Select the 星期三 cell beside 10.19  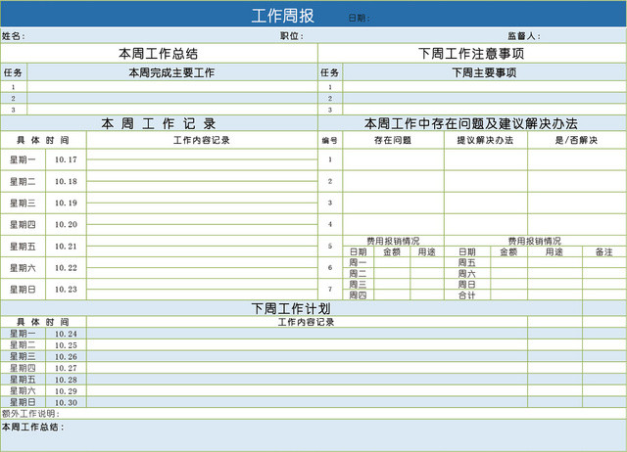point(23,203)
